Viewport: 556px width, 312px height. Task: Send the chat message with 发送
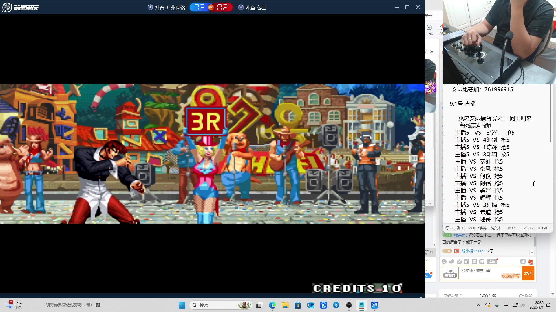[x=528, y=273]
